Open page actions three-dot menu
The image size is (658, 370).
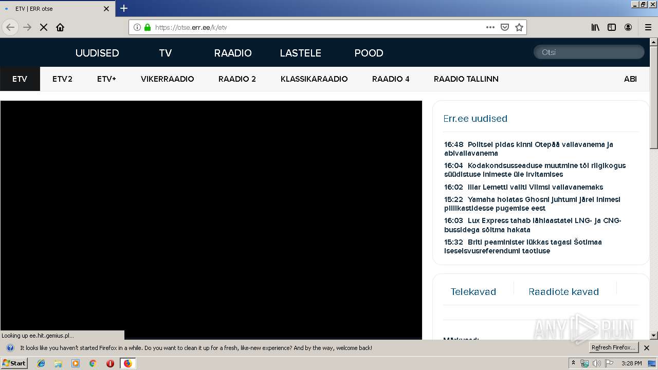pos(490,27)
